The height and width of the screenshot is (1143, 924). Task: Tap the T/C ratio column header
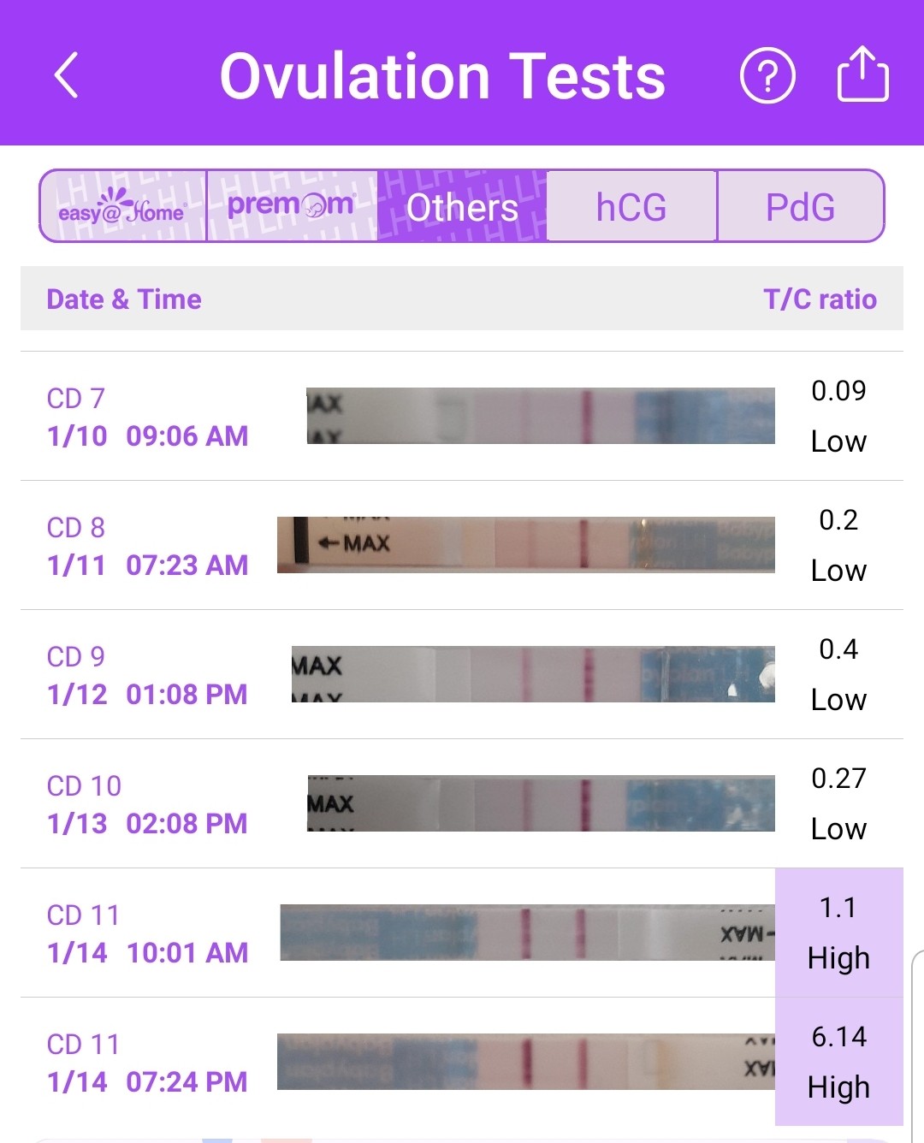(820, 299)
